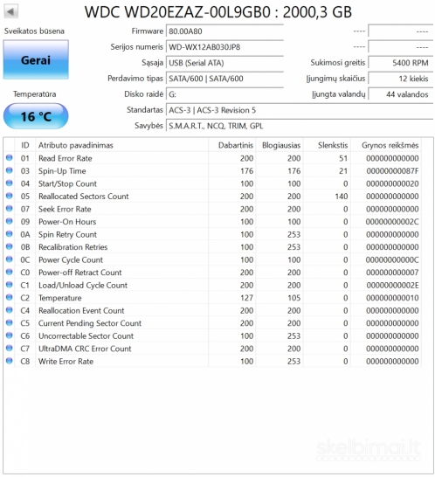Image resolution: width=435 pixels, height=477 pixels.
Task: Click the rotation speed field 5400 RPM
Action: coord(401,63)
